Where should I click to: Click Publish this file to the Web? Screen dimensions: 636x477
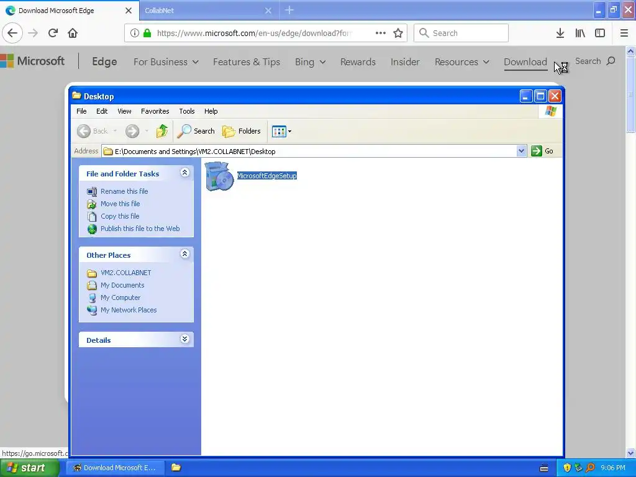click(140, 229)
